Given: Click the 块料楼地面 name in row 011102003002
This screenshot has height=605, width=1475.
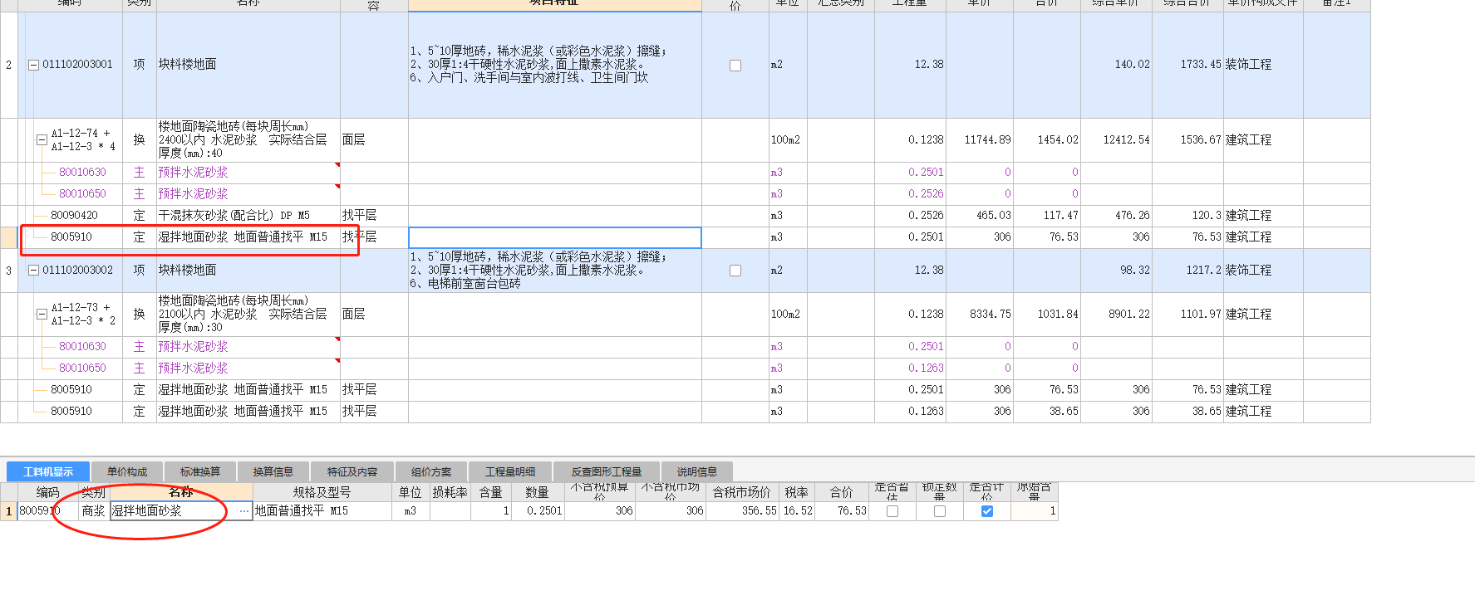Looking at the screenshot, I should tap(188, 271).
